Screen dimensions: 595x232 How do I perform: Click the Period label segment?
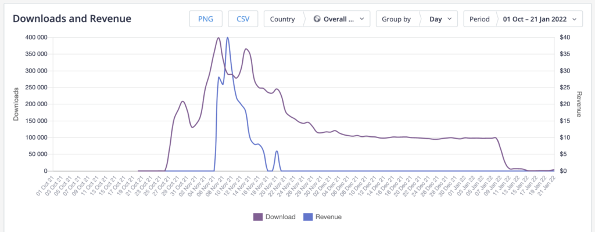click(479, 19)
